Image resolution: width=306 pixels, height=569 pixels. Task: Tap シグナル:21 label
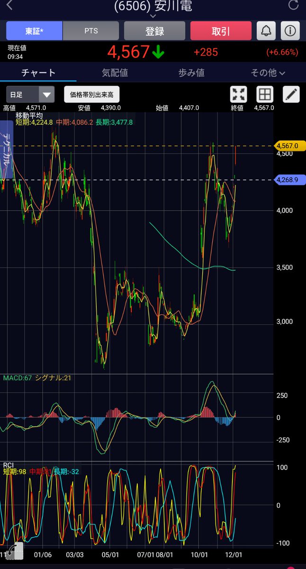coord(53,378)
